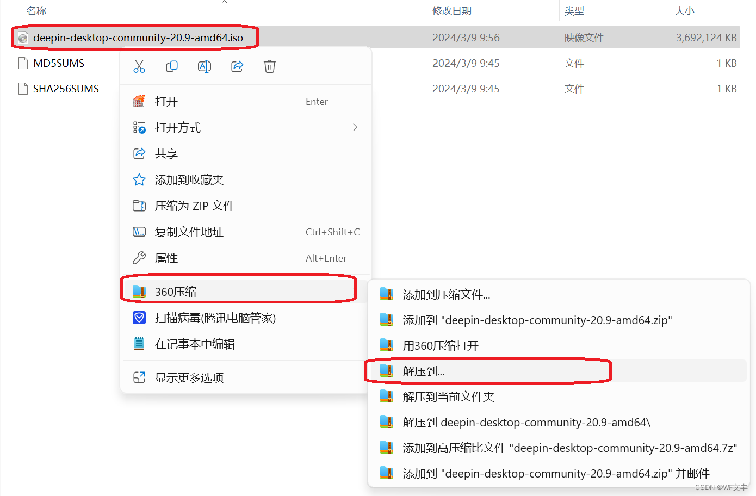Choose 添加到压缩文件... in submenu
Screen dimensions: 756x496
click(559, 295)
